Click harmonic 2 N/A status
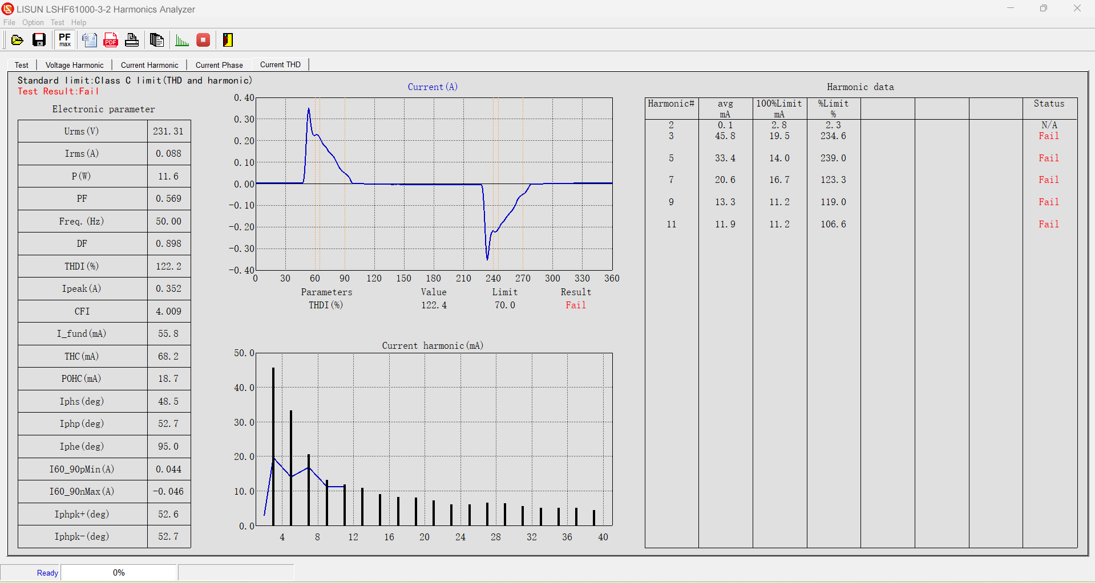 click(1049, 125)
